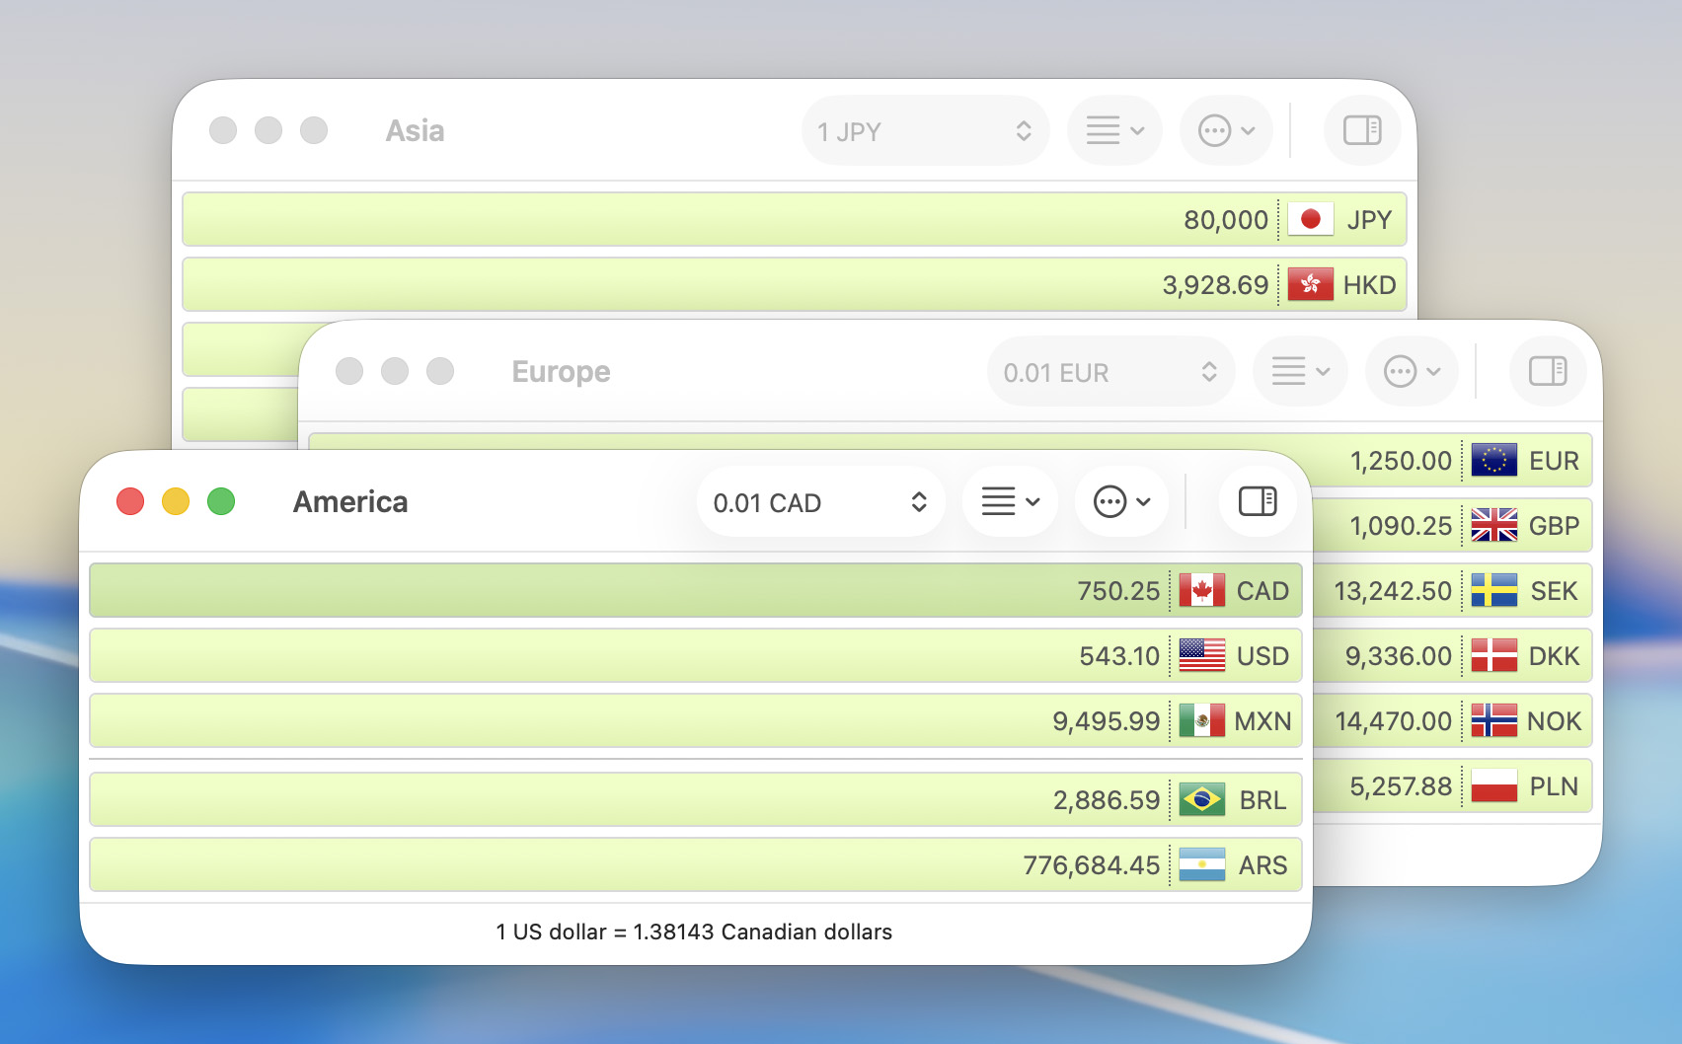This screenshot has height=1044, width=1682.
Task: Click the sidebar icon in the Europe window
Action: coord(1546,371)
